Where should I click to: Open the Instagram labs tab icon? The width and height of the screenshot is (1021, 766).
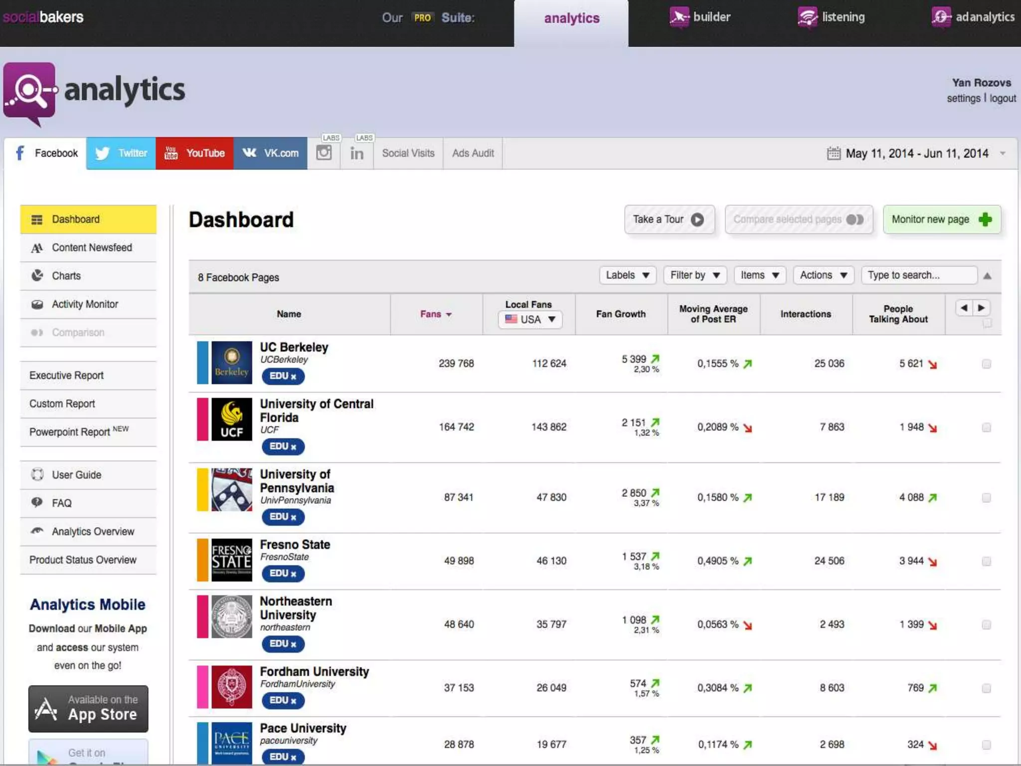point(324,153)
